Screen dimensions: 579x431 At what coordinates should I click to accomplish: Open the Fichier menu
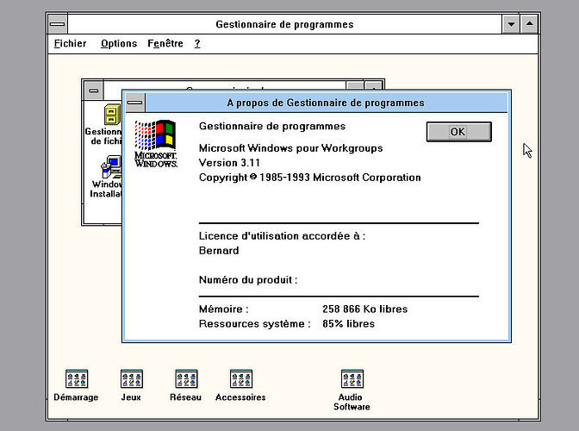70,43
